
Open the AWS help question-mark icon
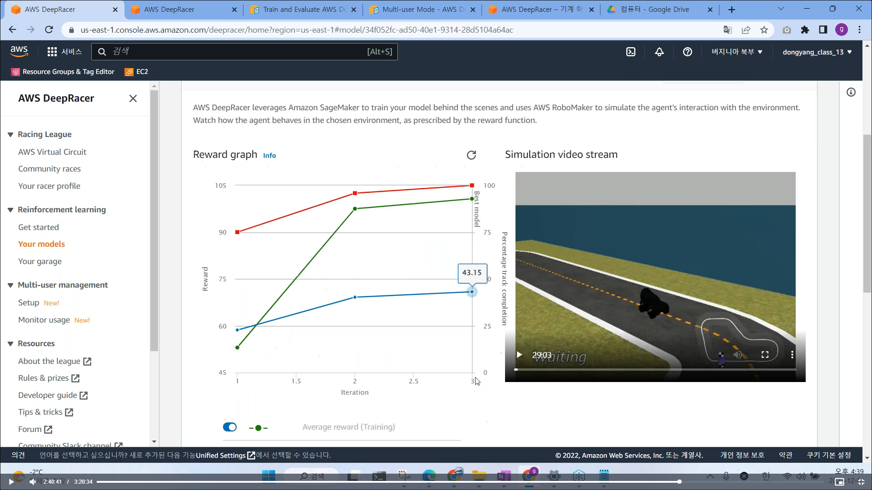pyautogui.click(x=687, y=52)
